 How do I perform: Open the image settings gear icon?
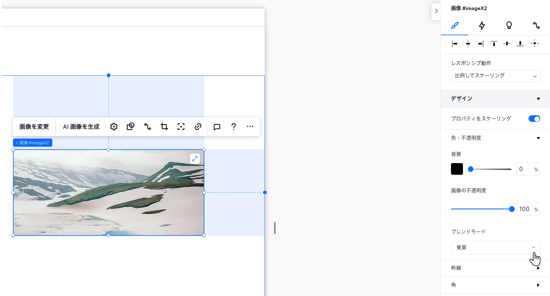coord(114,127)
